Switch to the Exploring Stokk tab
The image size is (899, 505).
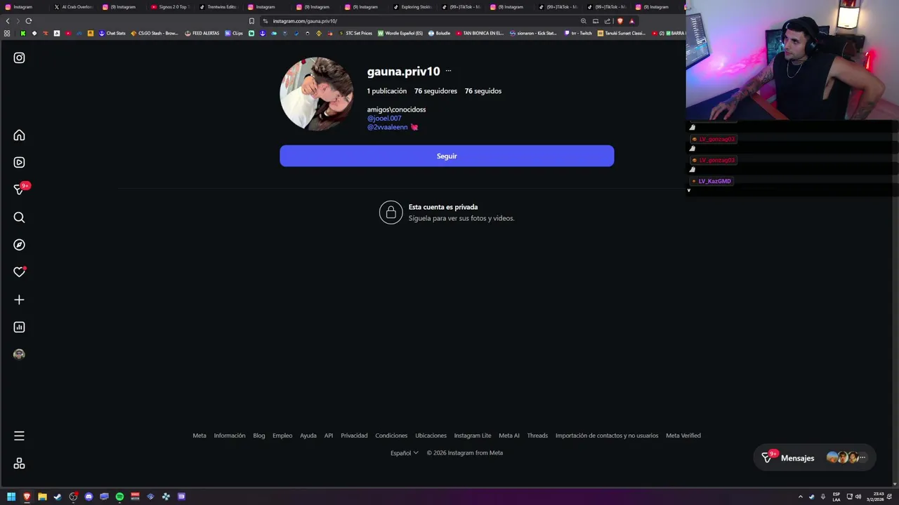tap(413, 7)
